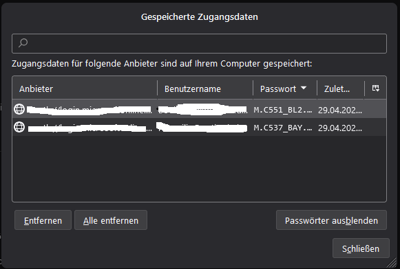This screenshot has width=400, height=269.
Task: Click the Entfernen button
Action: click(43, 220)
